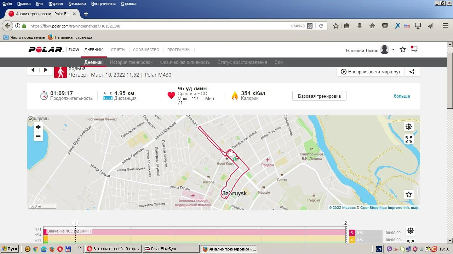
Task: Go to next training with right arrow
Action: 46,70
